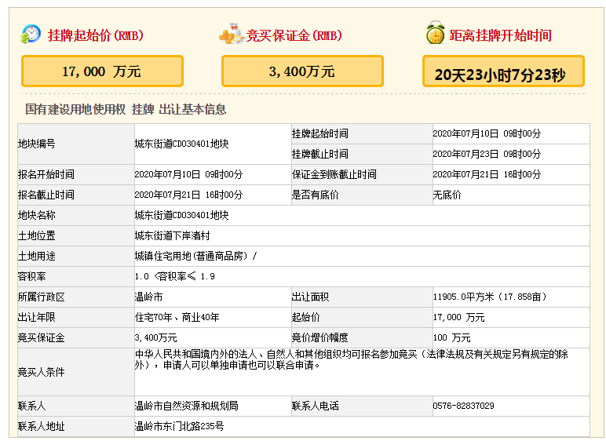Click the 竞买保证金(RMB) title text
The width and height of the screenshot is (606, 441).
pos(294,35)
